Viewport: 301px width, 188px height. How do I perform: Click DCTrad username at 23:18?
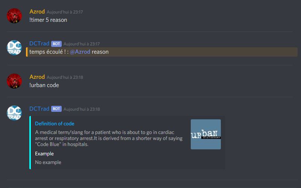40,109
